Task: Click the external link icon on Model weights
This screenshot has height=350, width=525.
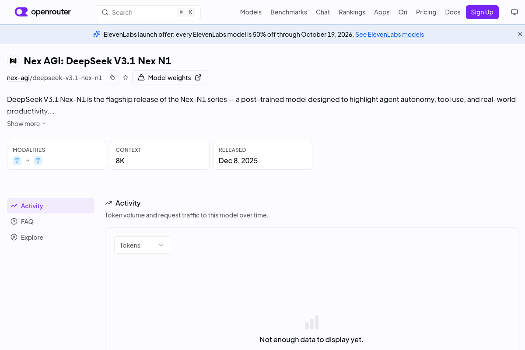Action: point(198,77)
